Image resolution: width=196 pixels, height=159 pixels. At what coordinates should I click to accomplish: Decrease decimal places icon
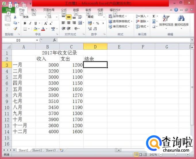95,29
